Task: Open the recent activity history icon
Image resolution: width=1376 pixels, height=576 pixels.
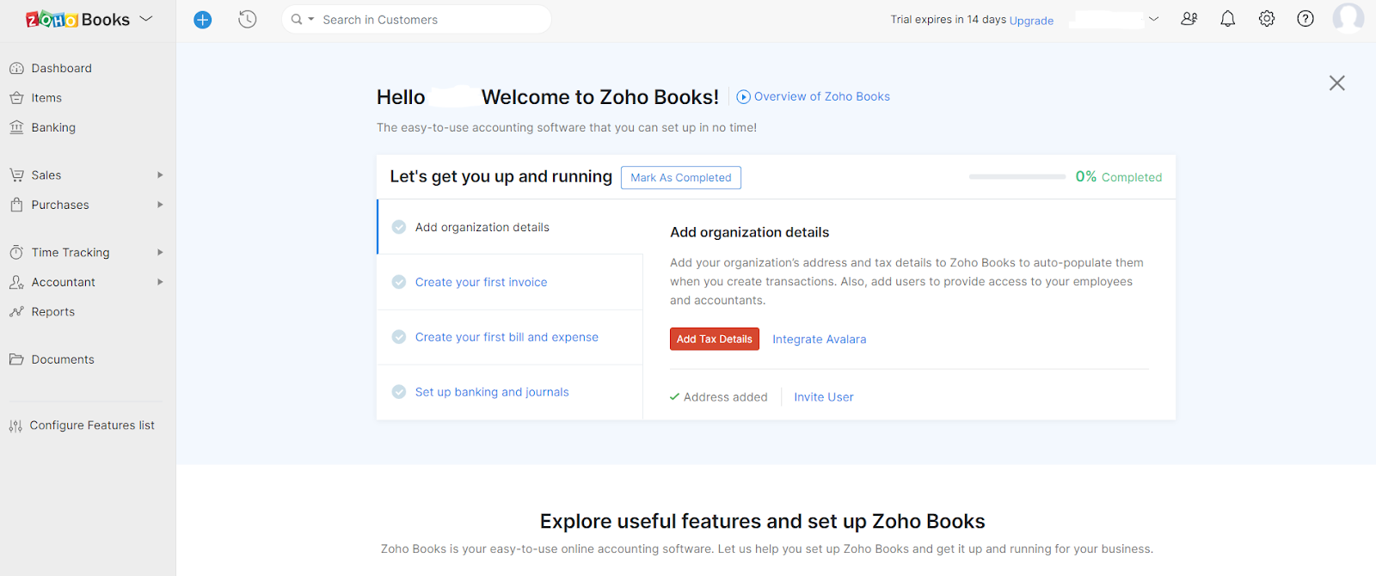Action: (248, 19)
